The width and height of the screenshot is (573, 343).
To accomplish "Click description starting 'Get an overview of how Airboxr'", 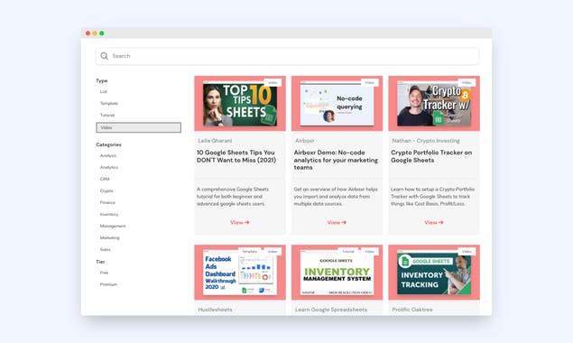I will tap(336, 197).
